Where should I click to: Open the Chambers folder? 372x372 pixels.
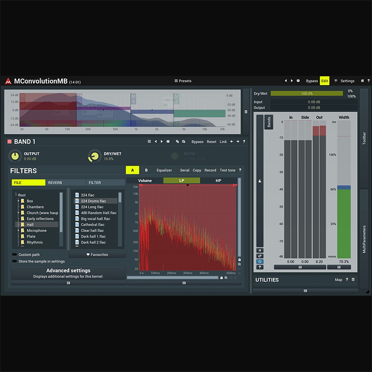(35, 207)
